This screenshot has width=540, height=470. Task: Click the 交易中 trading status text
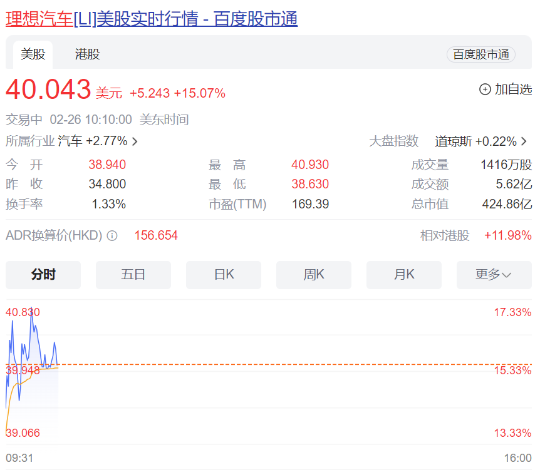point(24,120)
